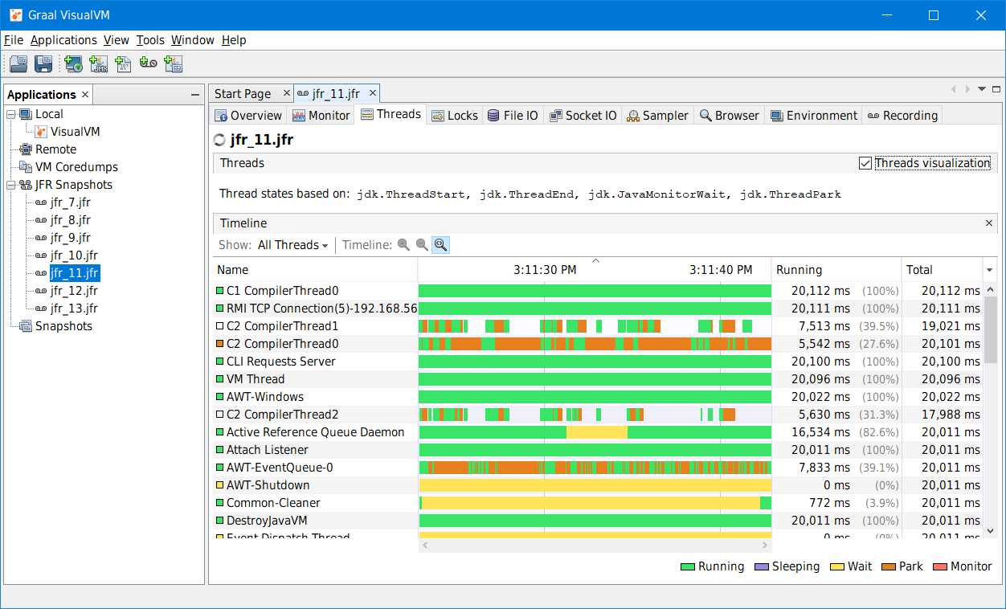Click the Save floppy disk icon
The image size is (1006, 609).
coord(43,63)
